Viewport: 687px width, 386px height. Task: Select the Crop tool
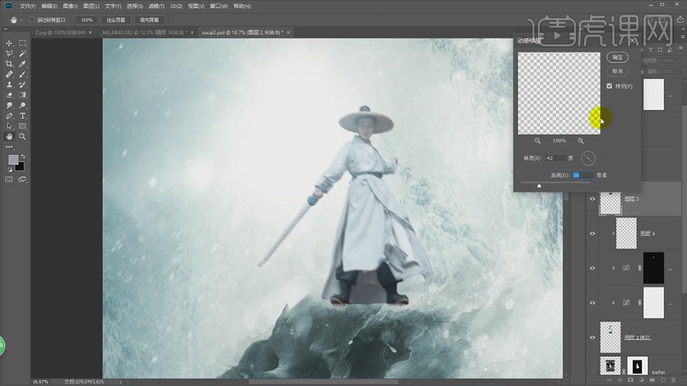coord(9,64)
